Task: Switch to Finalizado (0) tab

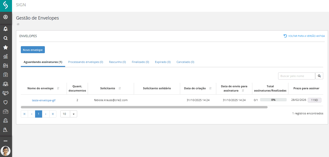Action: click(140, 62)
